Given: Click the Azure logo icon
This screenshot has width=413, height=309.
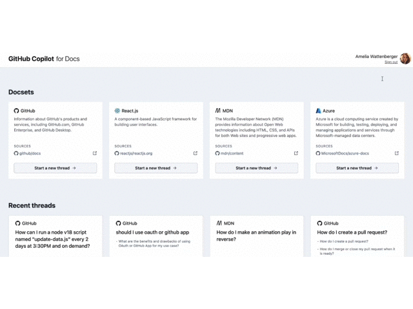Looking at the screenshot, I should point(318,111).
